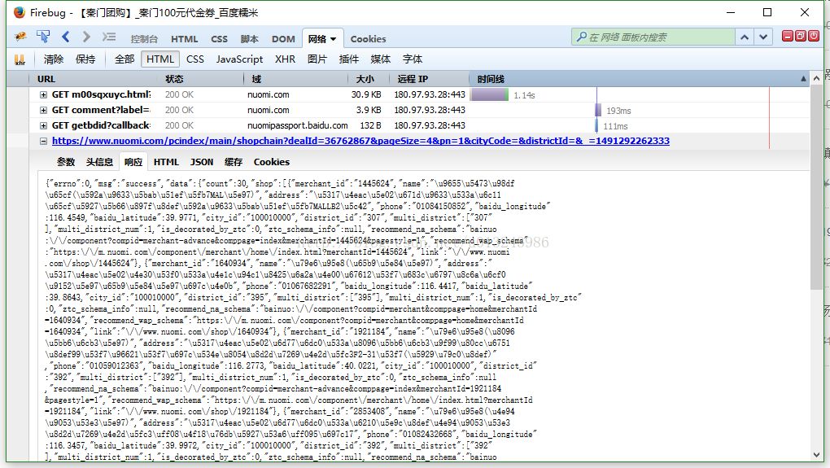Expand the GET getbdid?callback request
This screenshot has height=468, width=830.
(43, 125)
